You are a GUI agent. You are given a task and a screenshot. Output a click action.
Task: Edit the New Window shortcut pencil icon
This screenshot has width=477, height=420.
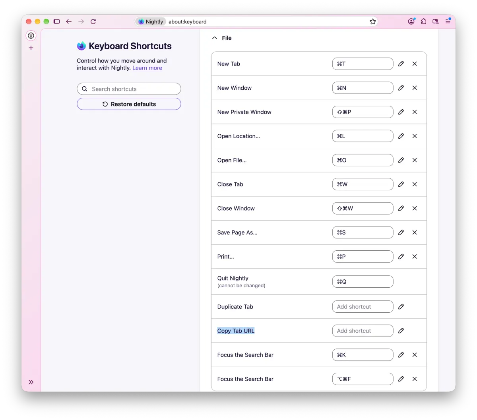401,88
